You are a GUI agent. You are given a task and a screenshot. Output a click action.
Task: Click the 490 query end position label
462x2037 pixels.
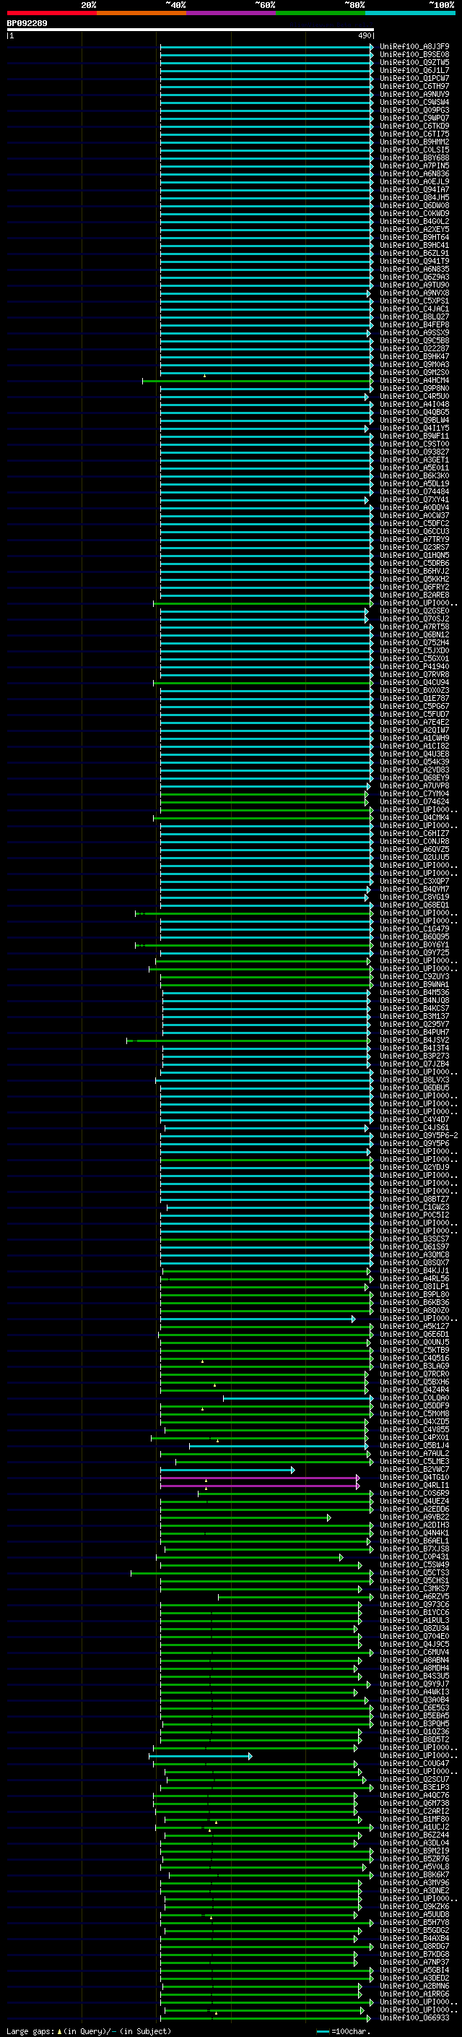[364, 35]
